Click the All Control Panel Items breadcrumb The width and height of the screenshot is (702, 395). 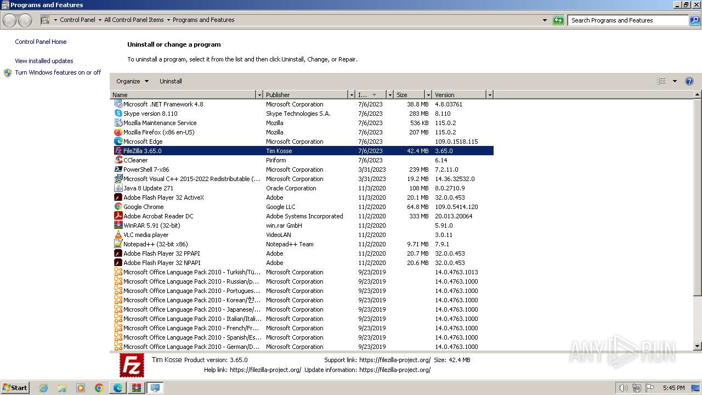coord(134,20)
